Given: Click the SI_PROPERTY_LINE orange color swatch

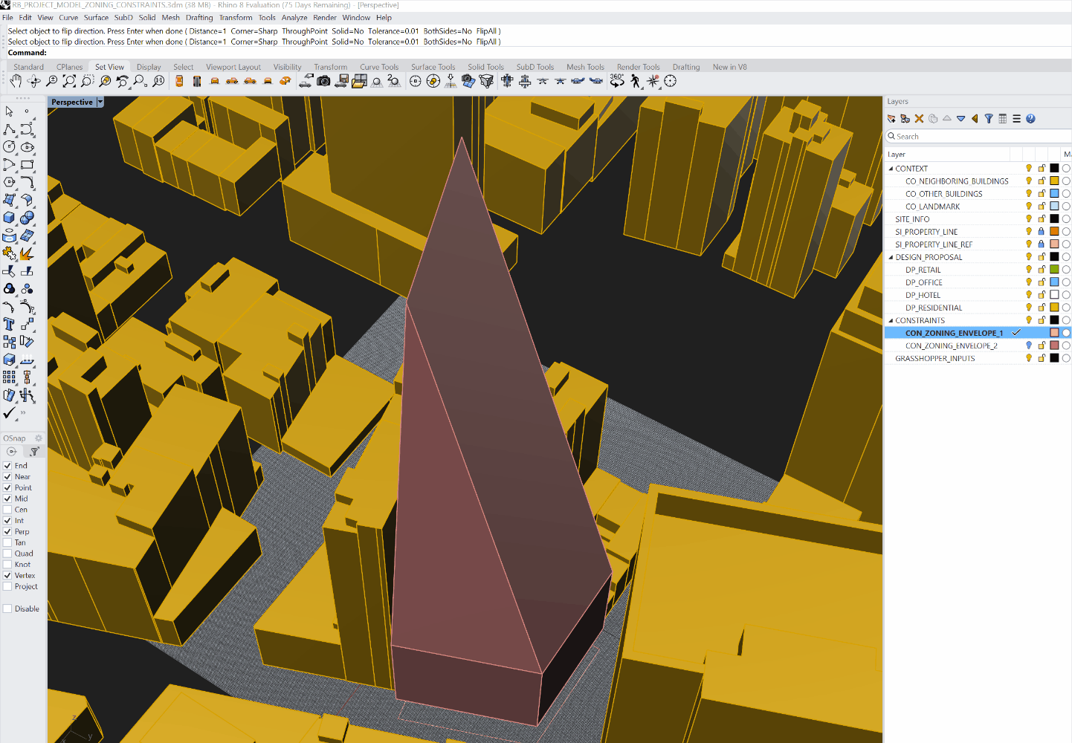Looking at the screenshot, I should pos(1054,232).
